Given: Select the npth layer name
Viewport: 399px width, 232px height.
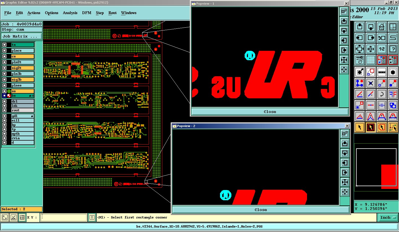Looking at the screenshot, I should coord(23,134).
